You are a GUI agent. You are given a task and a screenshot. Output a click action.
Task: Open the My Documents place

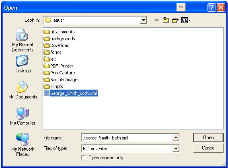(23, 90)
